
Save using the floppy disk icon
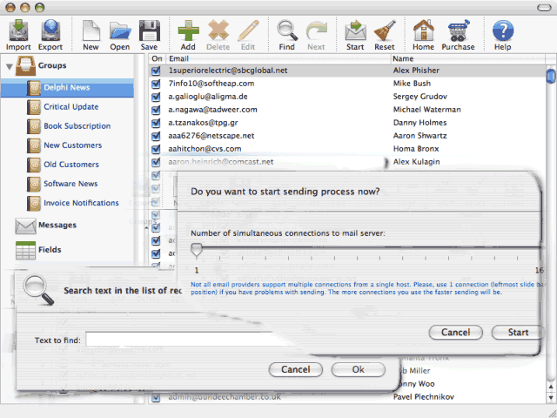point(149,33)
